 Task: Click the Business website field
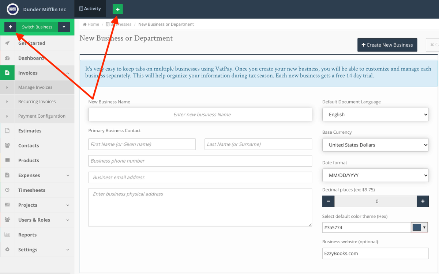[x=375, y=253]
